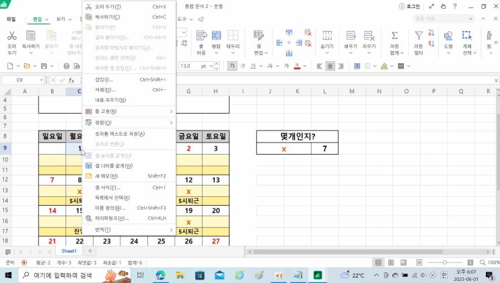
Task: Click the Windows taskbar search box
Action: 61,275
